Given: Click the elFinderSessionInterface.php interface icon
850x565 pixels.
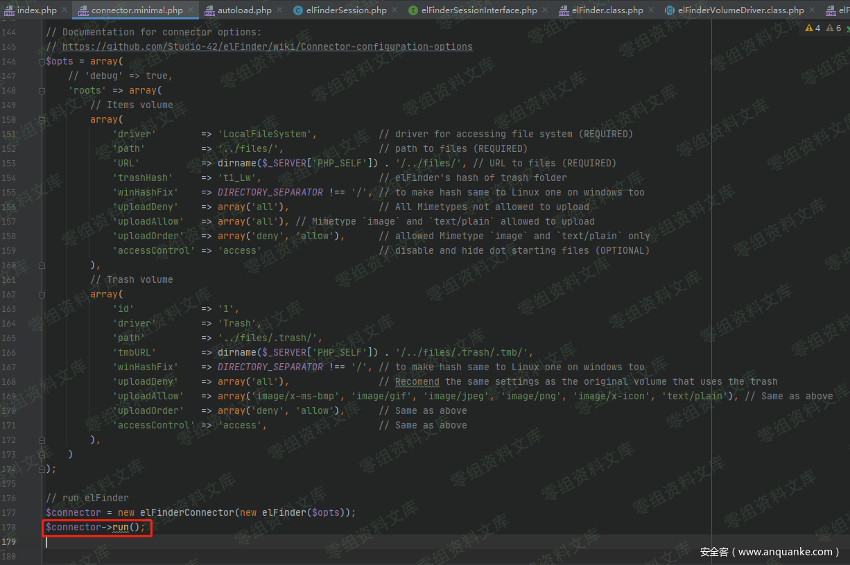Looking at the screenshot, I should tap(413, 10).
